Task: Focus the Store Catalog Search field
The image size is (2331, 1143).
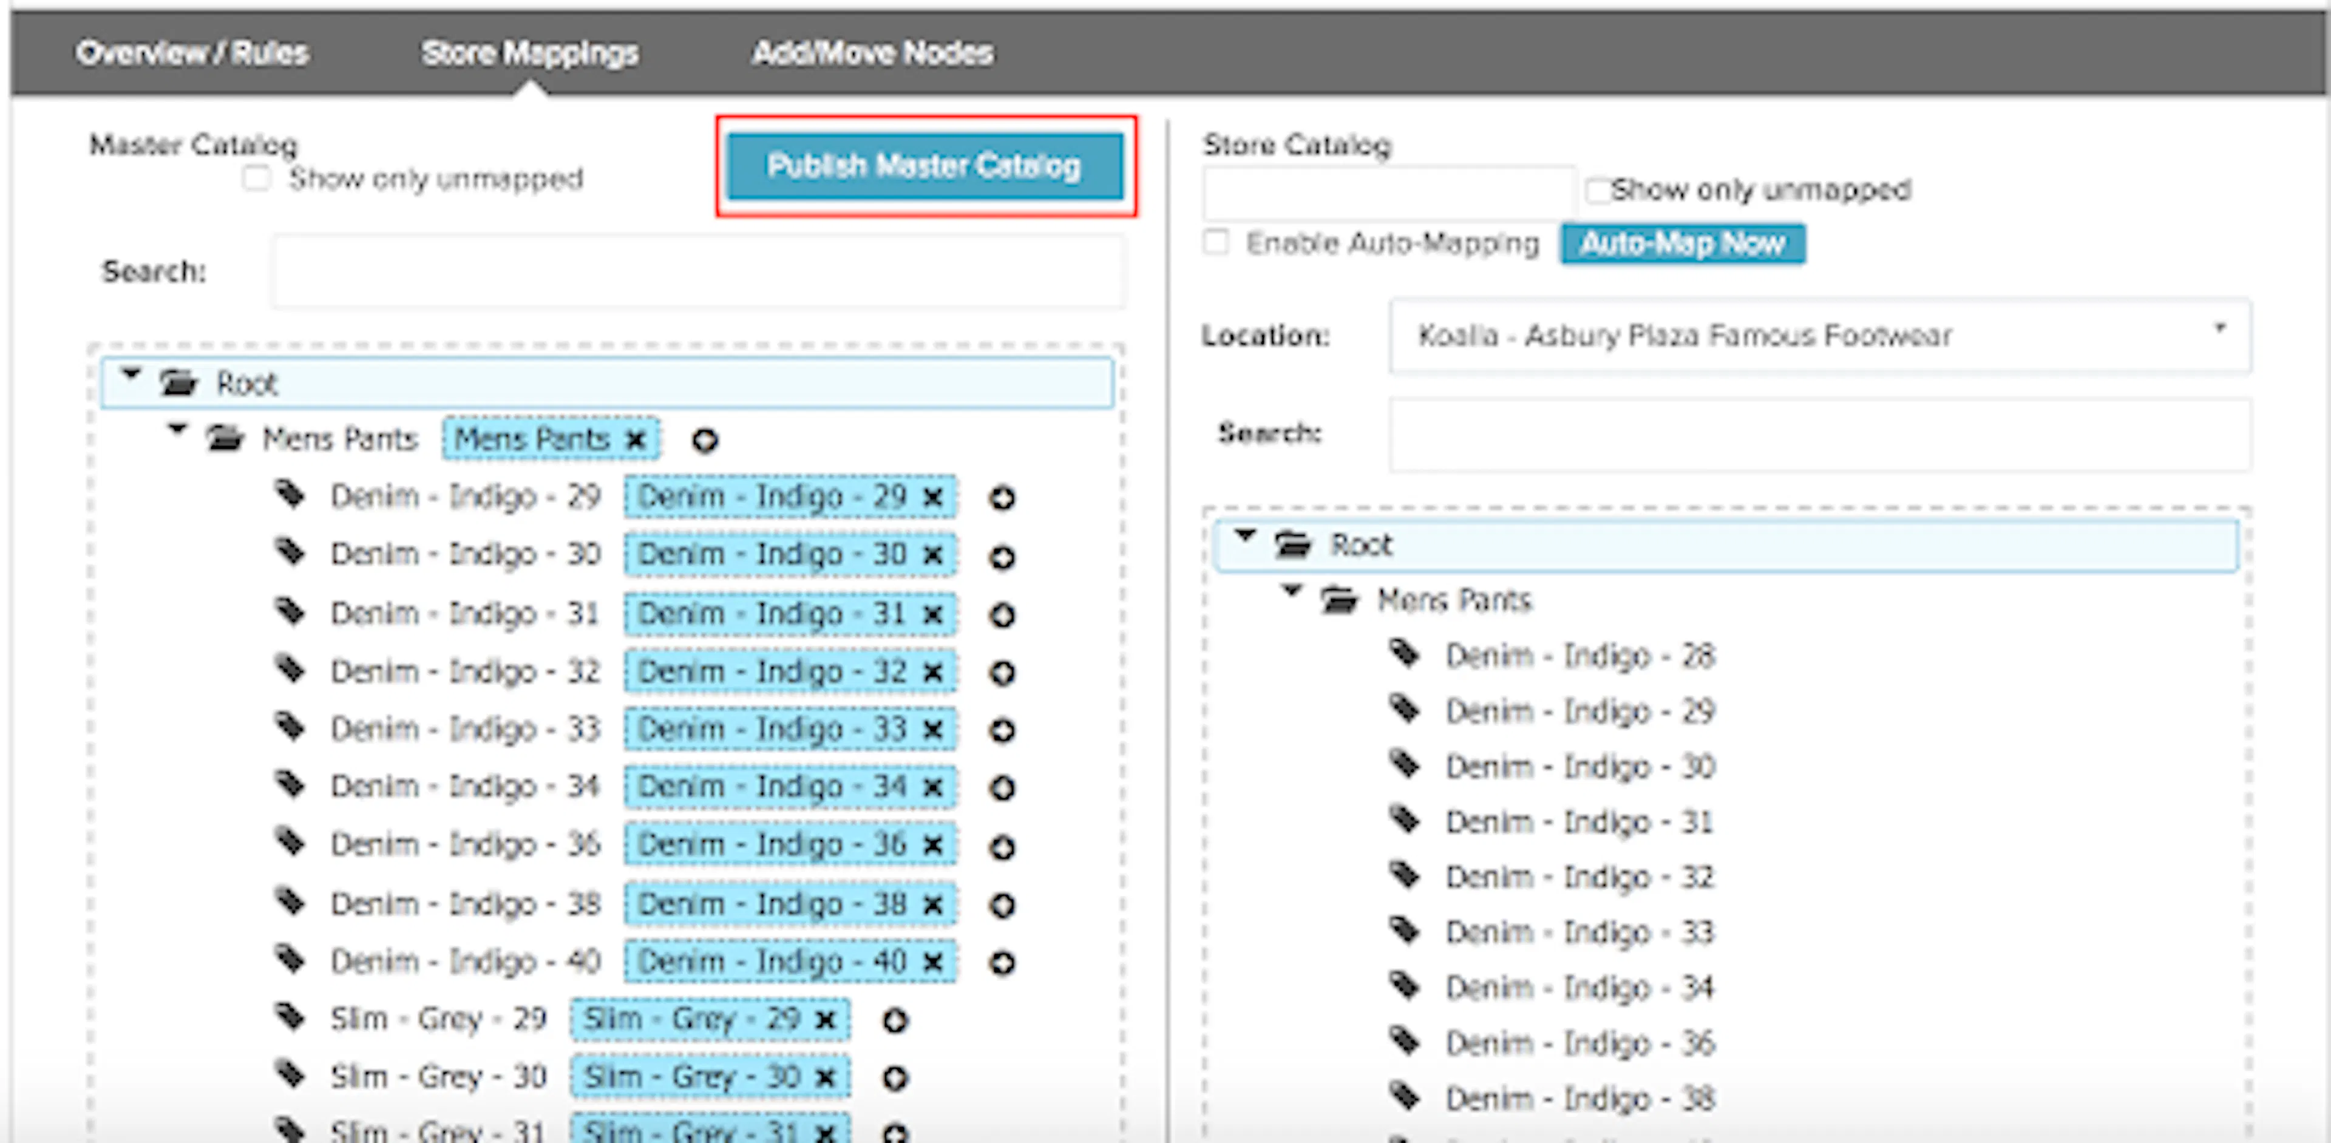Action: [x=1820, y=435]
